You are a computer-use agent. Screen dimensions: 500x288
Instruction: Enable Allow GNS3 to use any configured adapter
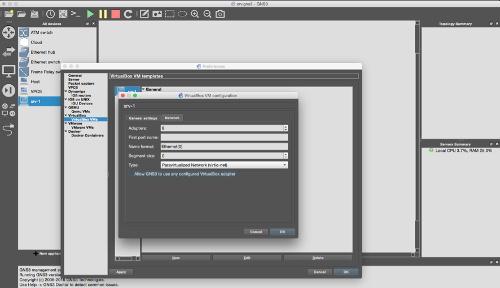(131, 174)
